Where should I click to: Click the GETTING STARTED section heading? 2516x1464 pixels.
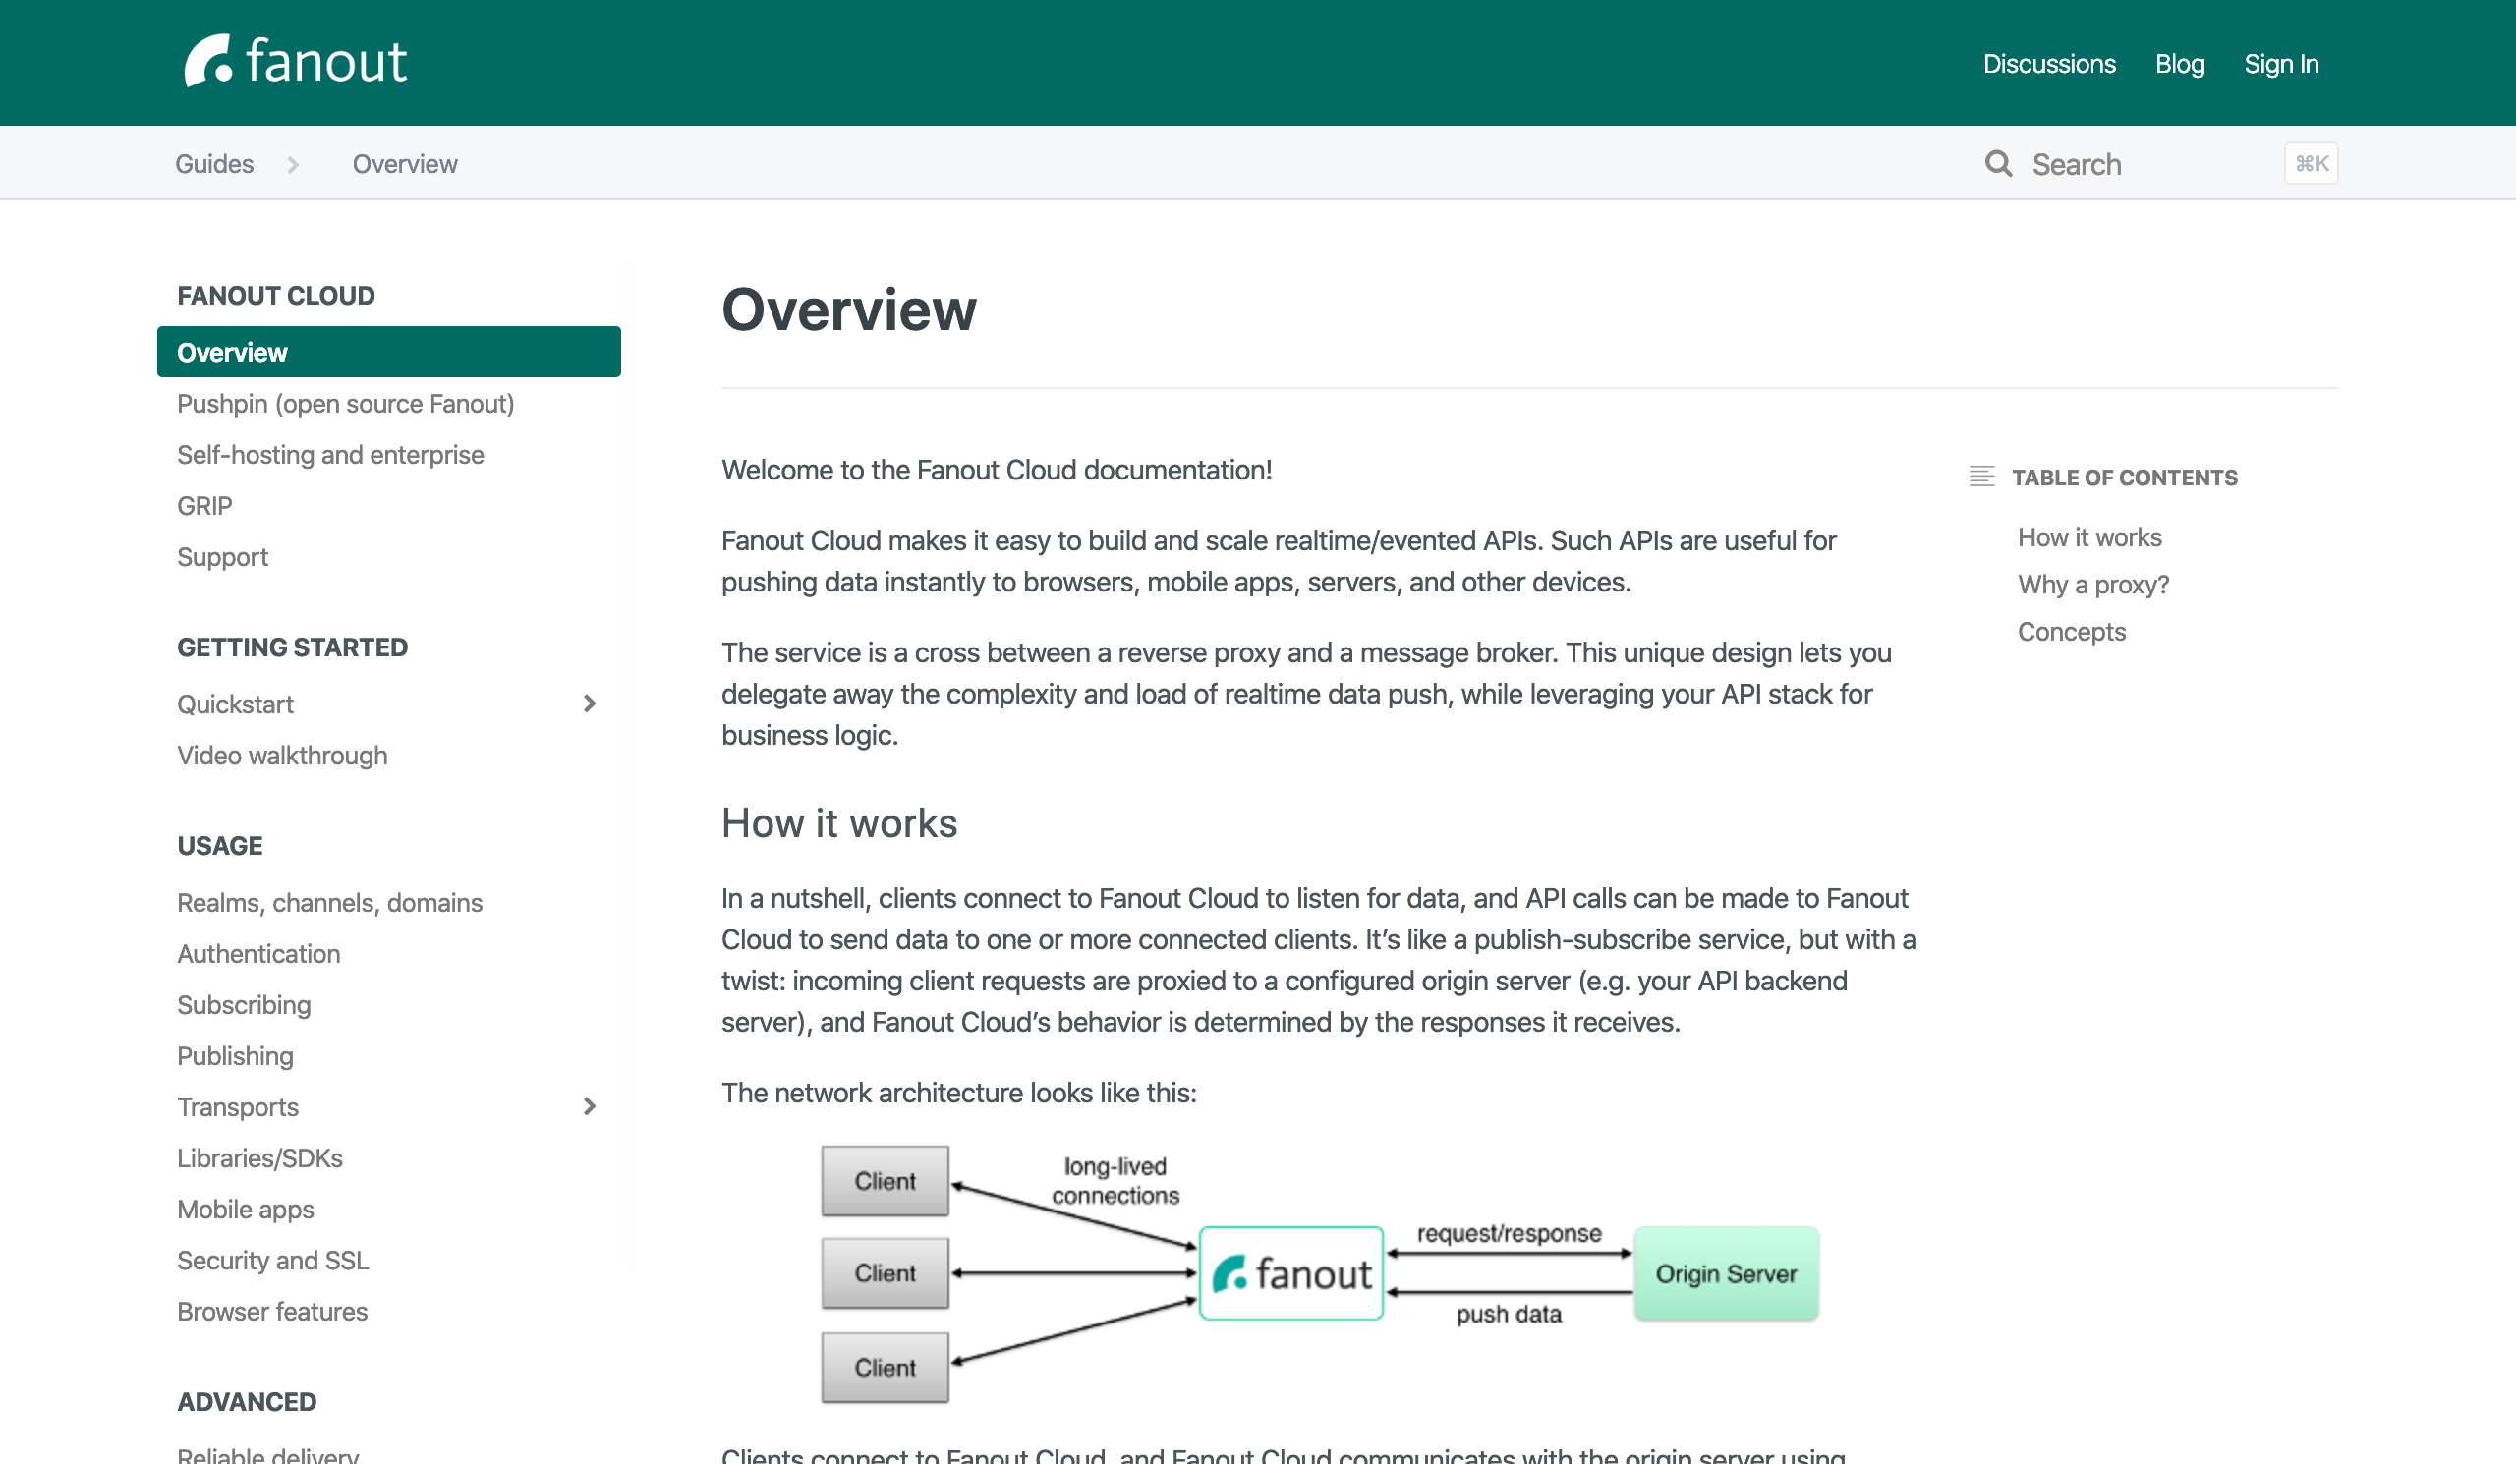[x=293, y=648]
